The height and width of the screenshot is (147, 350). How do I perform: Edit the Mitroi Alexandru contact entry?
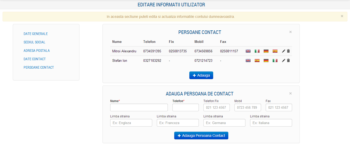[x=283, y=51]
